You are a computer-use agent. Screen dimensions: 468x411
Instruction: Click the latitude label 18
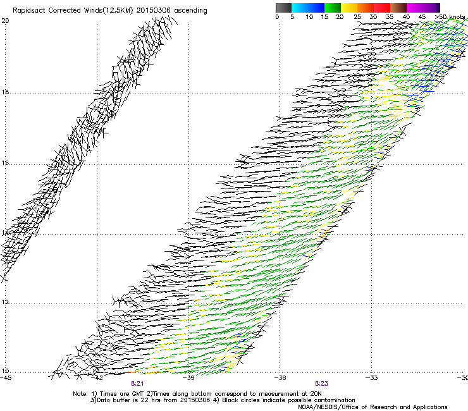[x=5, y=92]
